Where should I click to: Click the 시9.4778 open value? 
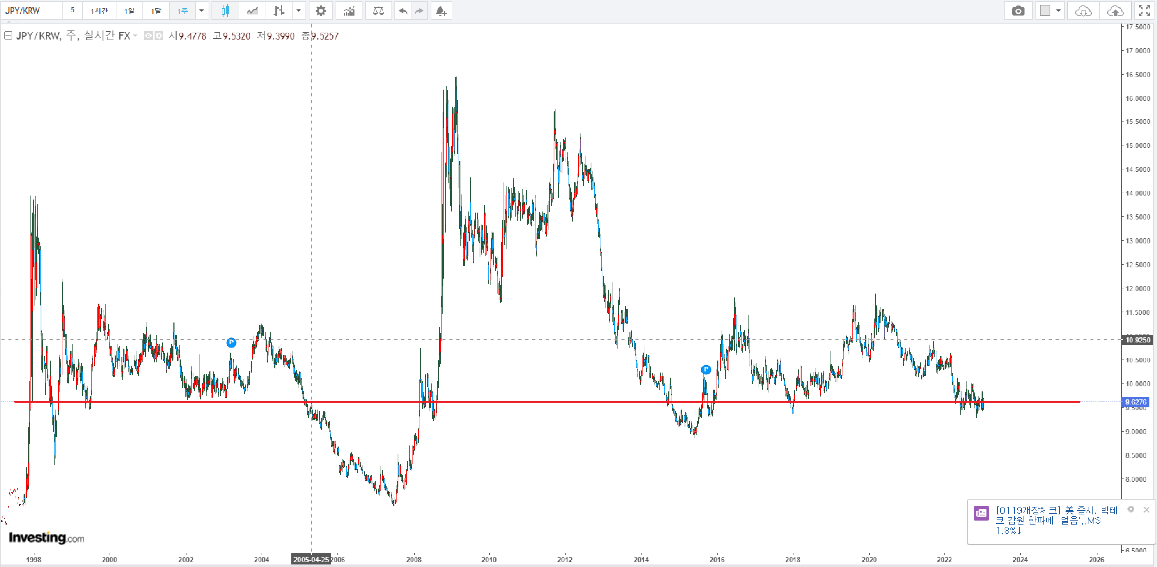pos(188,36)
